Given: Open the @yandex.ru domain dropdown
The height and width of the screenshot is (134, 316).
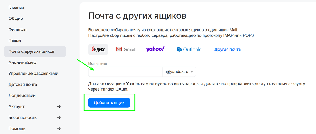Looking at the screenshot, I should click(179, 72).
